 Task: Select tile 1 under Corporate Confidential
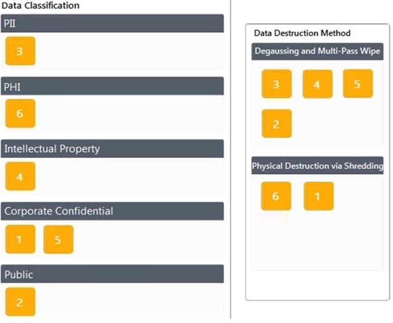[x=20, y=239]
